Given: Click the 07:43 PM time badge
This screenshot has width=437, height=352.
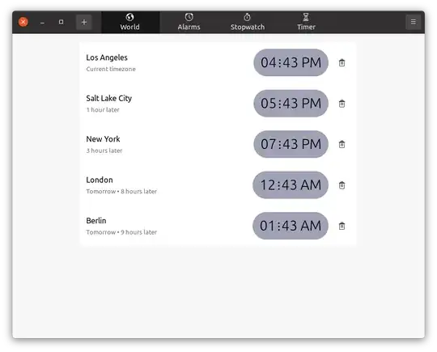Looking at the screenshot, I should [291, 144].
